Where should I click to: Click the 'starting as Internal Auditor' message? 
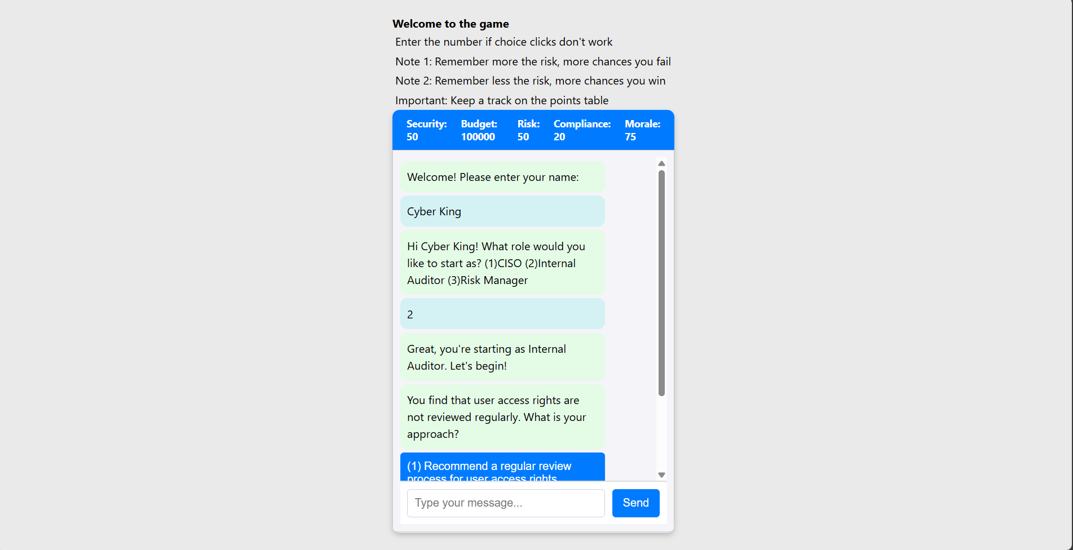click(x=502, y=357)
